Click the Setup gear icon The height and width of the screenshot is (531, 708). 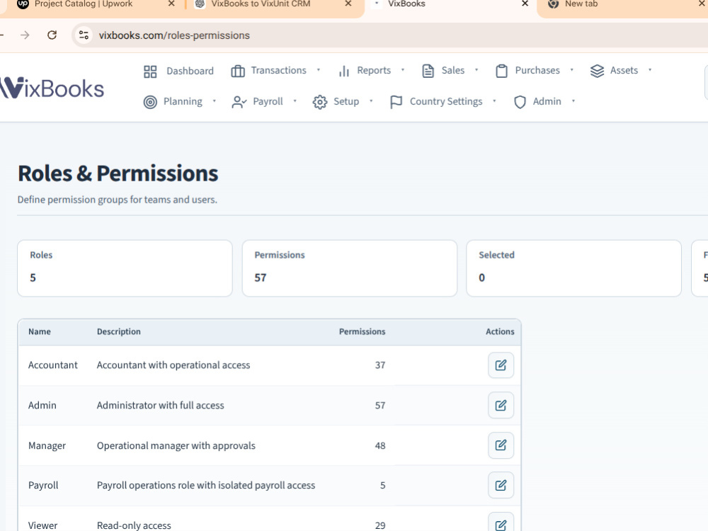click(320, 102)
